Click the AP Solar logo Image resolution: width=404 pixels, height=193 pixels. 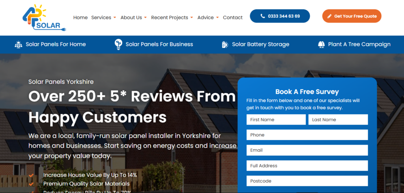[x=43, y=18]
